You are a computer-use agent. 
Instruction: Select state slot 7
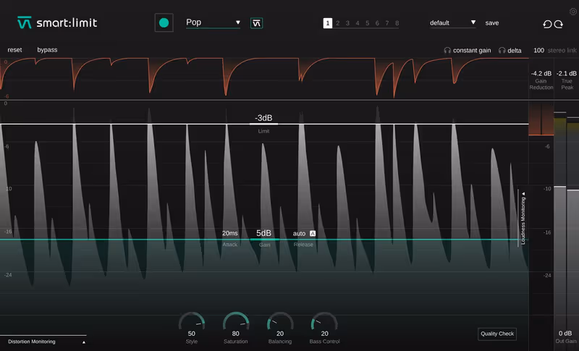tap(387, 23)
